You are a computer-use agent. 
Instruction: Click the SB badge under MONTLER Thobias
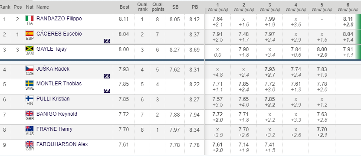107,91
